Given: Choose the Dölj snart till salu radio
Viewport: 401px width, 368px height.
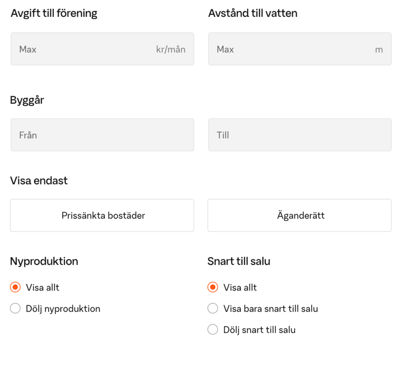Looking at the screenshot, I should point(213,330).
